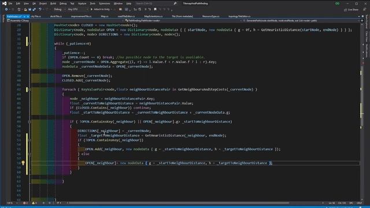Open the View menu
The width and height of the screenshot is (370, 208).
tap(26, 3)
